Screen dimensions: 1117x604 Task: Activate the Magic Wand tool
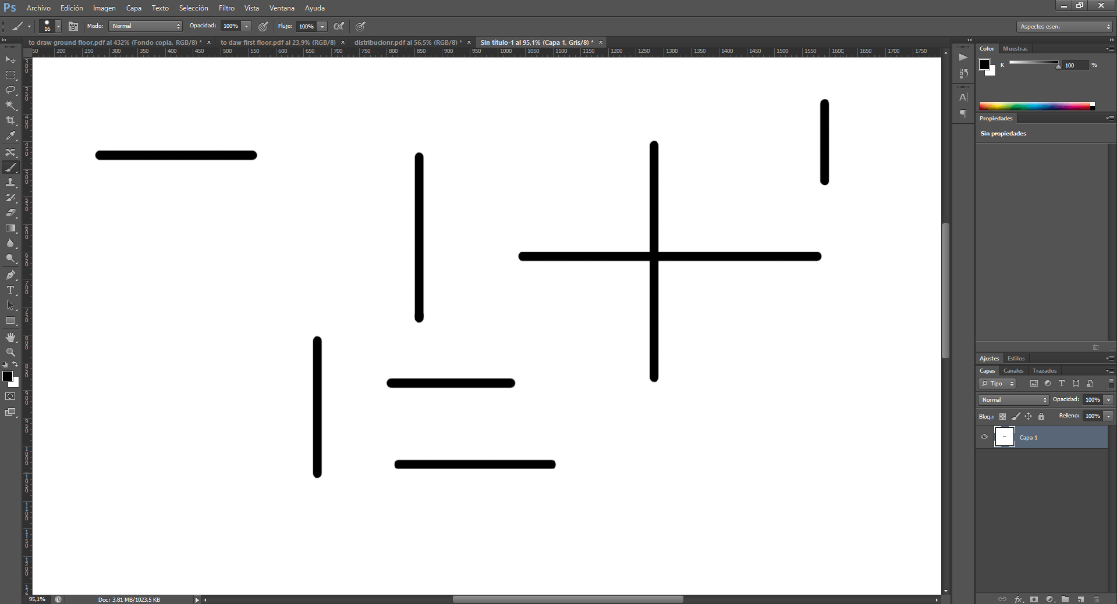pos(10,105)
